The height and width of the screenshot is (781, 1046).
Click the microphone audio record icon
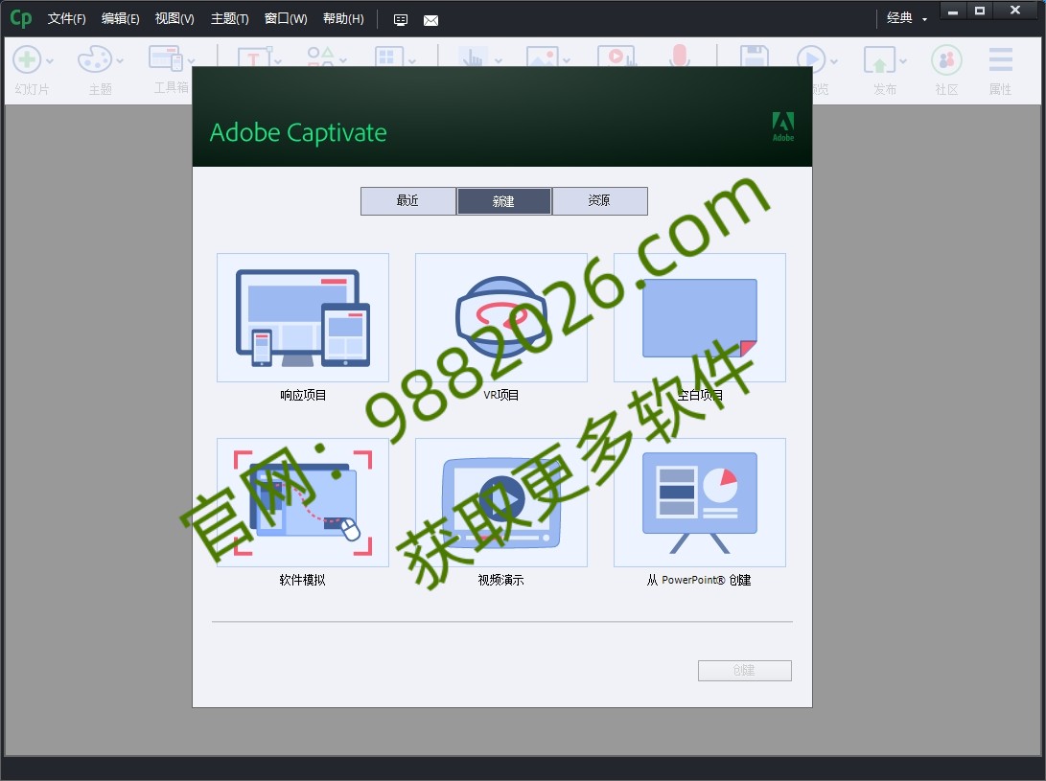point(679,56)
